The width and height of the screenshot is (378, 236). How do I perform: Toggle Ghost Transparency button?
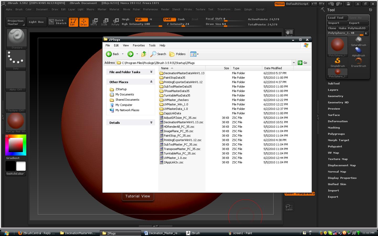click(x=300, y=194)
